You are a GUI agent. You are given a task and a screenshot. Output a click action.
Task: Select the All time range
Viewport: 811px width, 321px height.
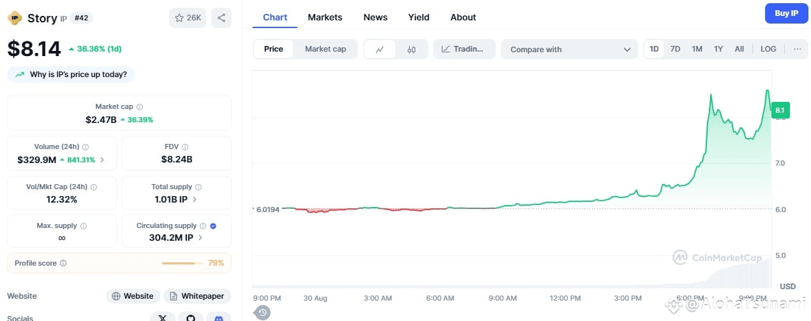point(739,49)
